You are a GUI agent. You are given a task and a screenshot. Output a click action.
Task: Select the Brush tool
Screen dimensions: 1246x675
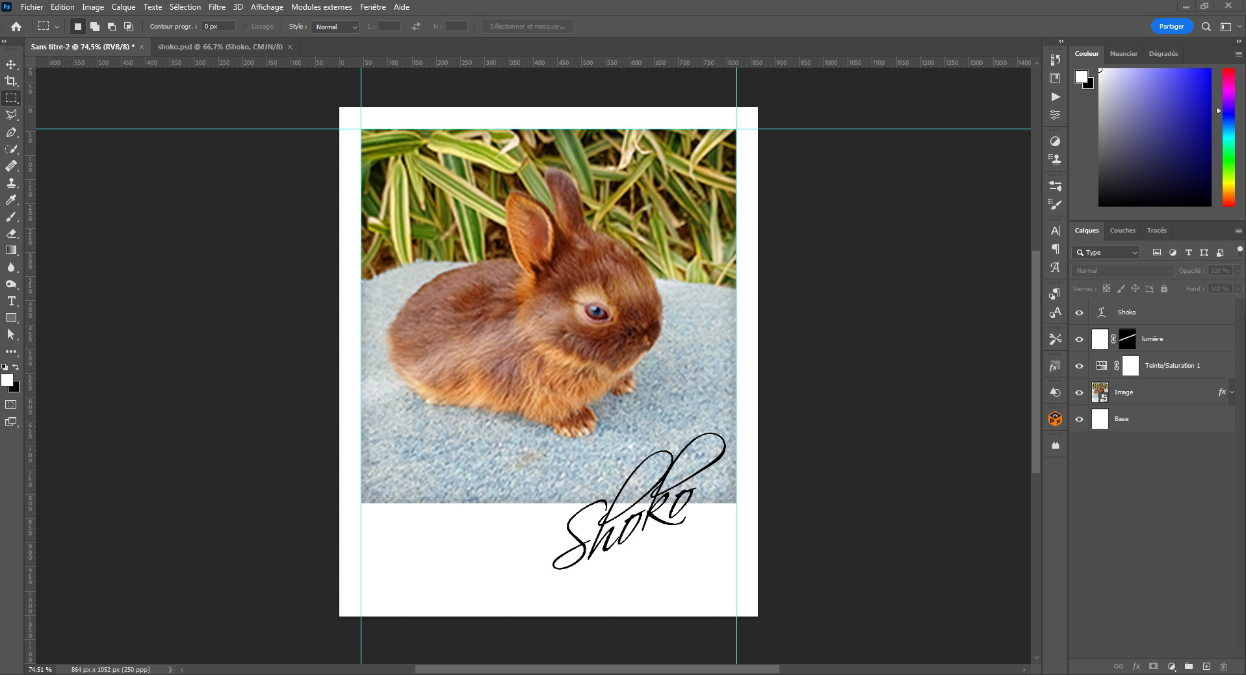(x=11, y=217)
